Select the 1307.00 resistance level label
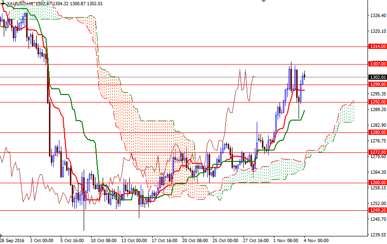This screenshot has width=387, height=244. tap(377, 64)
